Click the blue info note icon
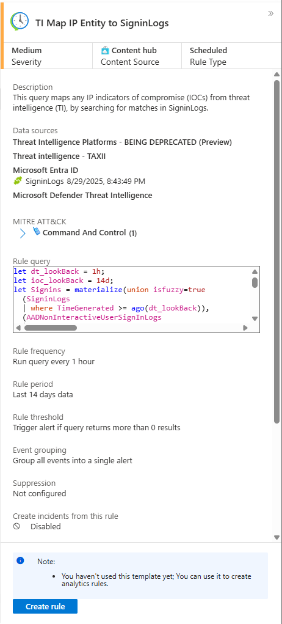The height and width of the screenshot is (624, 282). click(20, 560)
